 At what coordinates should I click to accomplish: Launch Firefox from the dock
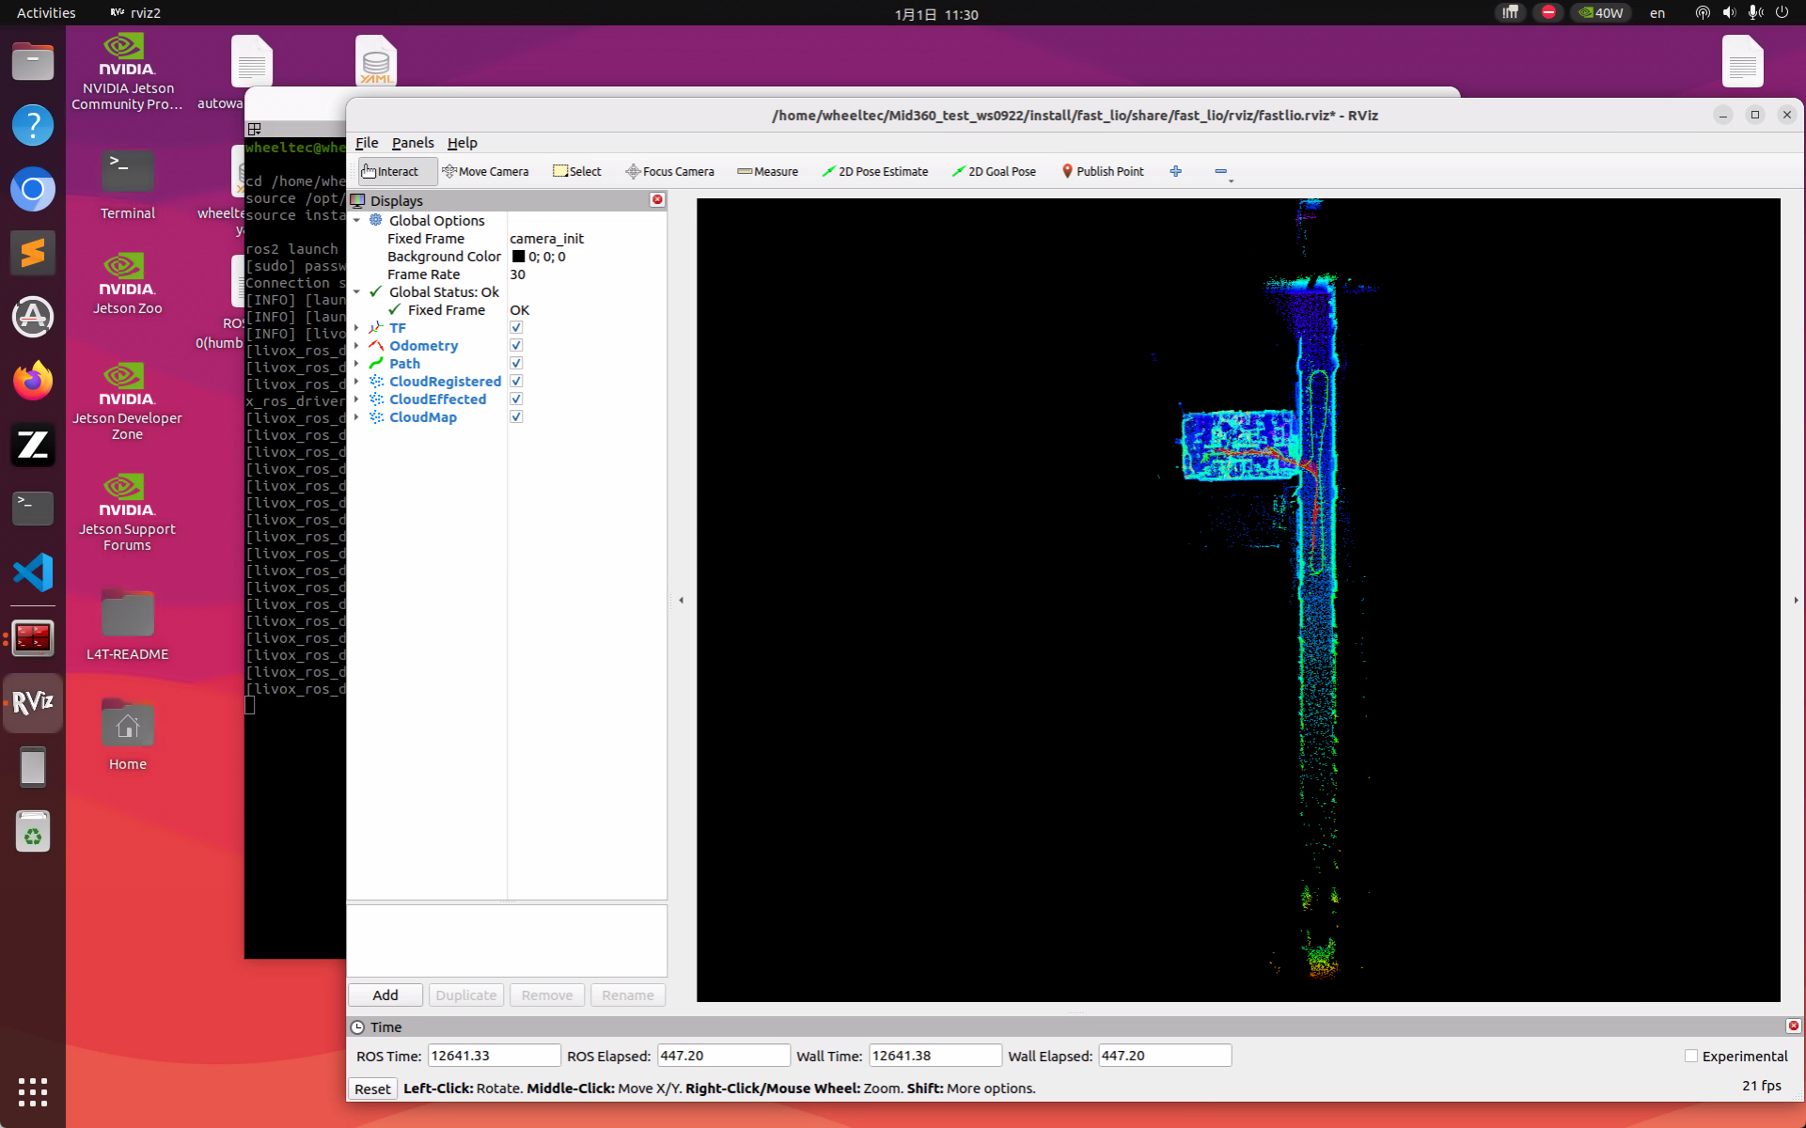click(33, 381)
